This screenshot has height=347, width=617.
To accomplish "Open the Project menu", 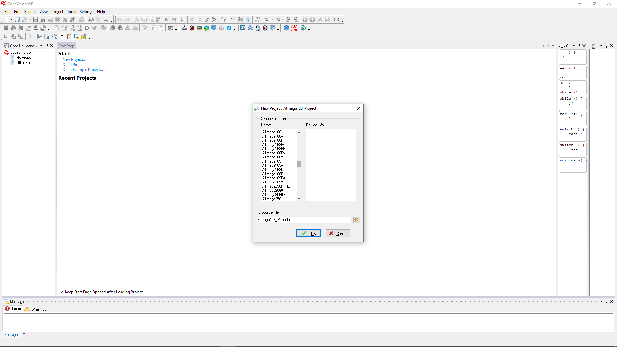I will tap(57, 12).
